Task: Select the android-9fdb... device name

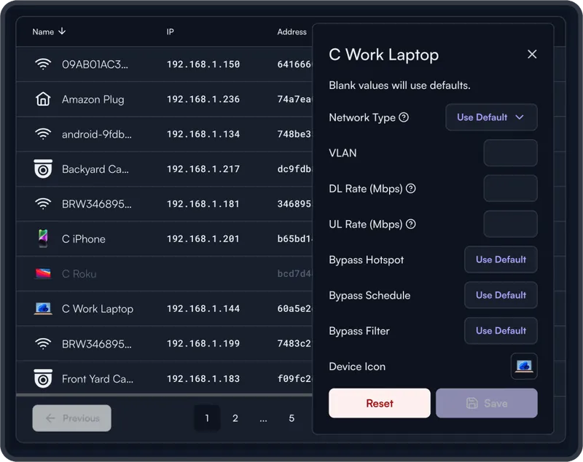Action: pos(97,134)
